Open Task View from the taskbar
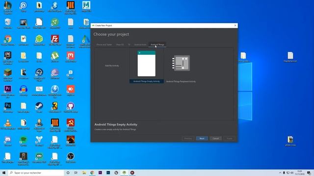Image resolution: width=314 pixels, height=176 pixels. [76, 173]
